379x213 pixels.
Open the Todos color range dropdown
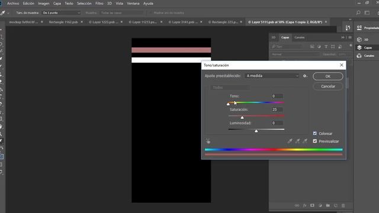(230, 88)
